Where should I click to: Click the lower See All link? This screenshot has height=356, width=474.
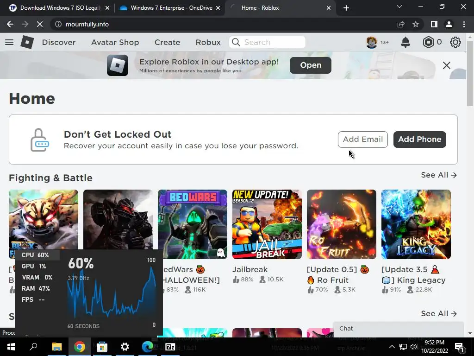pos(439,314)
